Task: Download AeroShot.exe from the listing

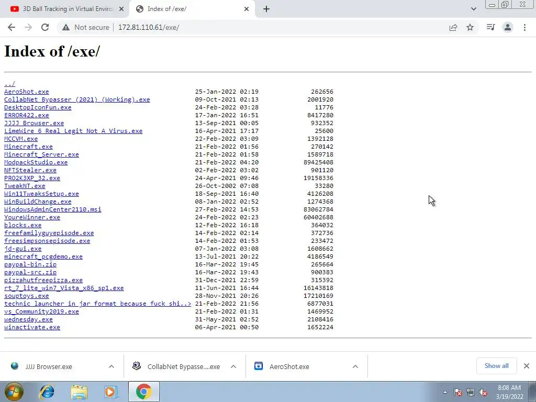Action: coord(26,92)
